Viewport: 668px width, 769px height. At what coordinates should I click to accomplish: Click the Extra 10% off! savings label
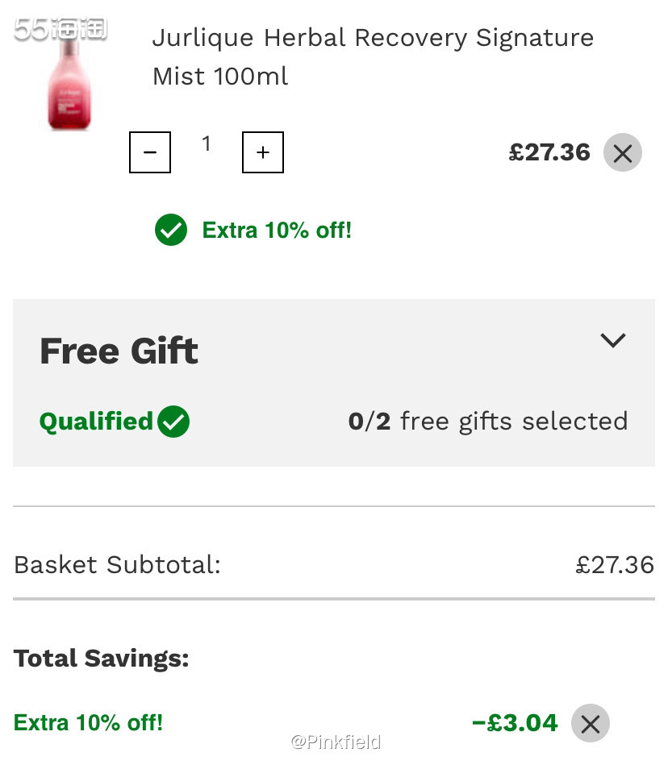88,723
